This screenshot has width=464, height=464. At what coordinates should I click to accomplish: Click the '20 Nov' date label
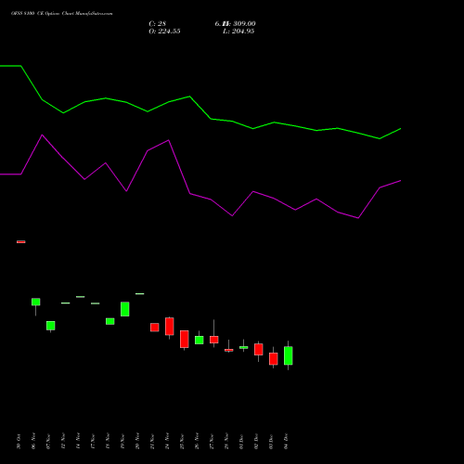(137, 441)
